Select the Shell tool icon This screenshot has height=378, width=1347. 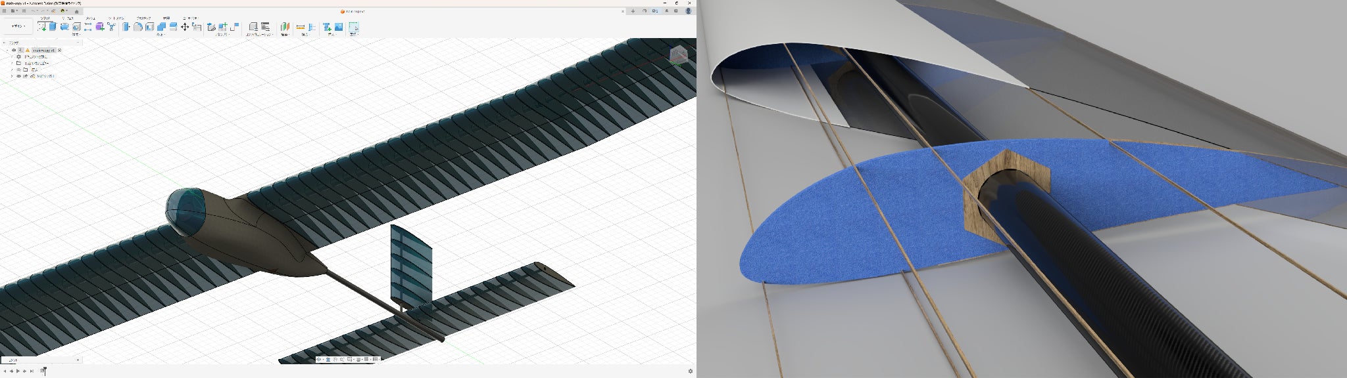point(150,27)
